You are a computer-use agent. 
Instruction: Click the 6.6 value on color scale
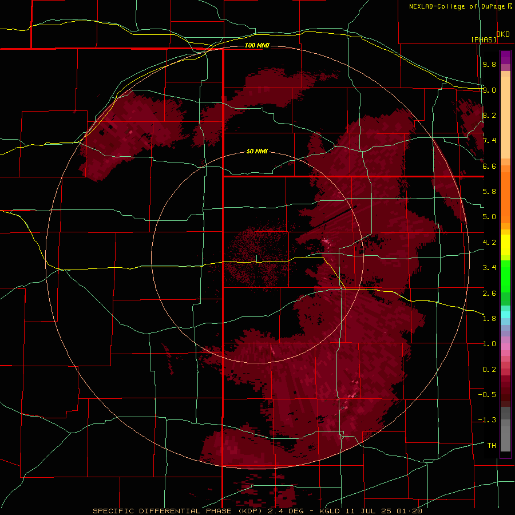point(489,166)
